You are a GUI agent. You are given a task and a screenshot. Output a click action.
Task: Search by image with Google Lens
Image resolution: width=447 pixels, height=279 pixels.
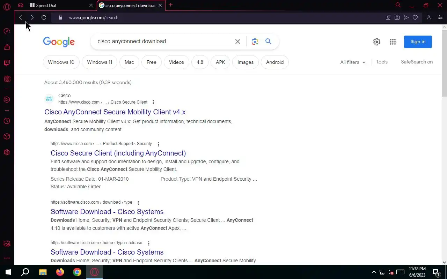point(255,42)
